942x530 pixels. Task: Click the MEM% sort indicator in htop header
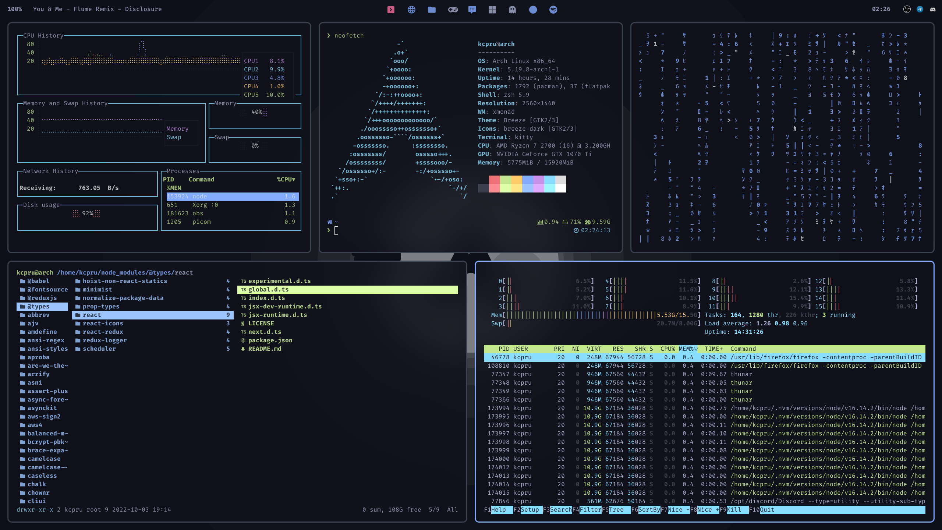[696, 349]
